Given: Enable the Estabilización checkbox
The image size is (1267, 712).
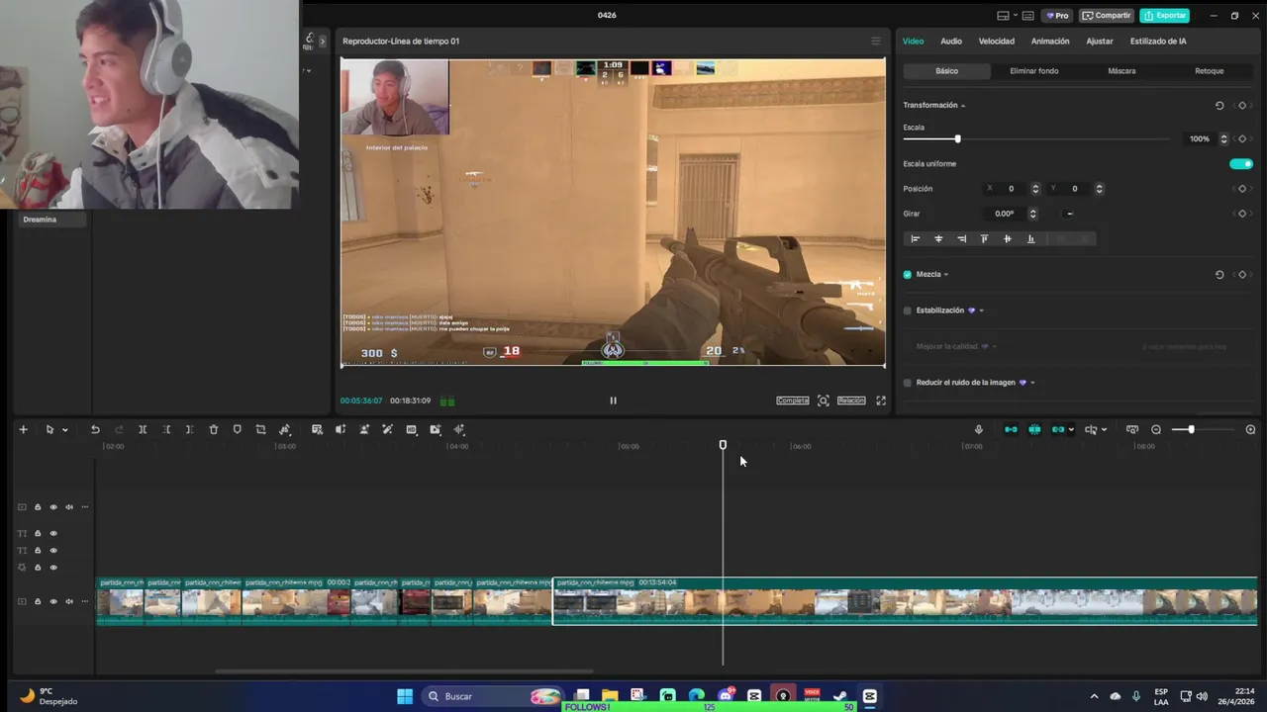Looking at the screenshot, I should [x=908, y=311].
